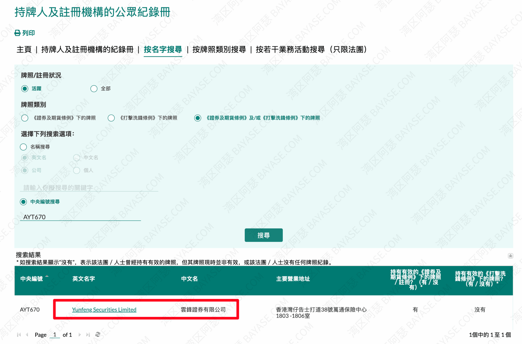Select 公司 radio button
Image resolution: width=522 pixels, height=344 pixels.
point(24,170)
